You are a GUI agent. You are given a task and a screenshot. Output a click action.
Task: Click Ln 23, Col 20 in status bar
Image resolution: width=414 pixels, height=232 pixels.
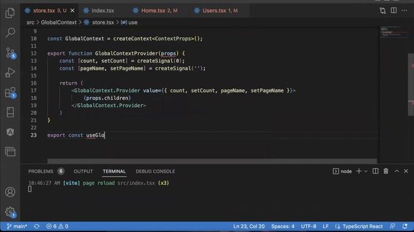[x=248, y=226]
